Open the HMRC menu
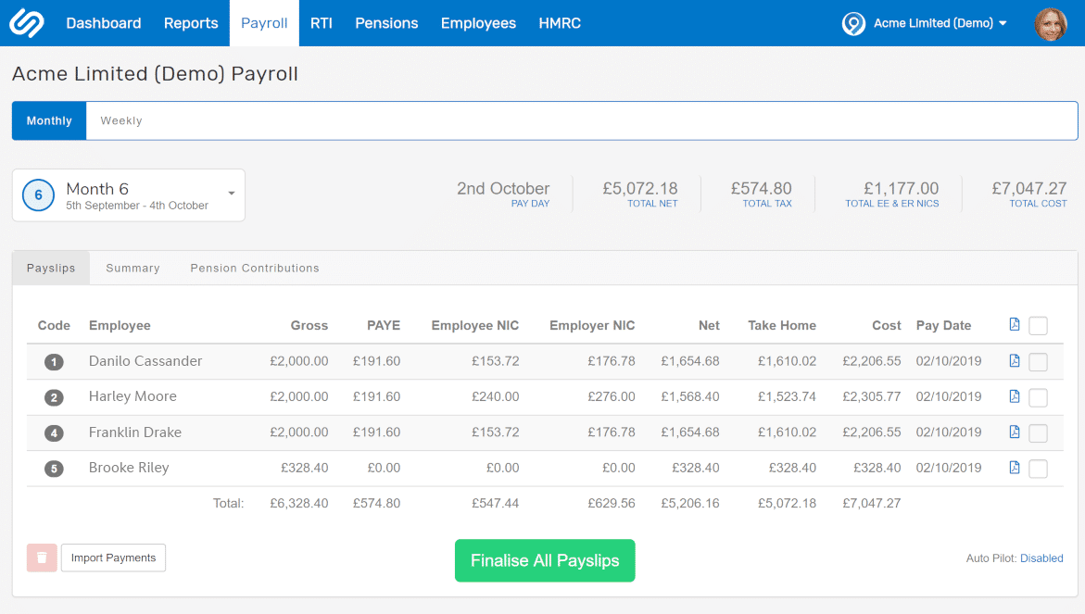The width and height of the screenshot is (1085, 614). 560,23
